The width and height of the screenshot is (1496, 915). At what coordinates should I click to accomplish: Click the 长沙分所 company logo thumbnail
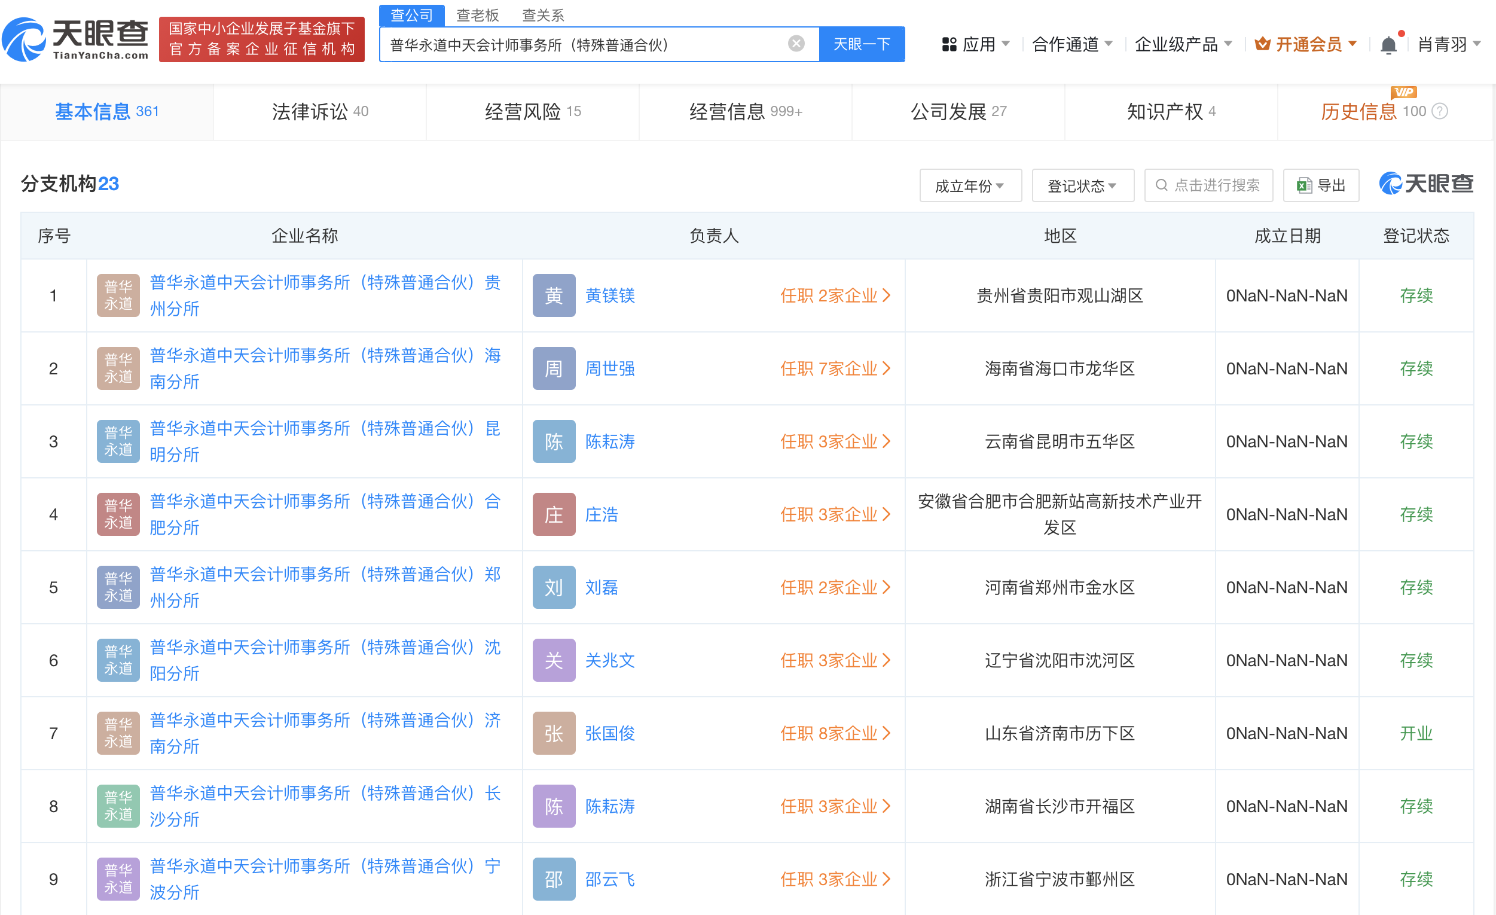(x=118, y=806)
